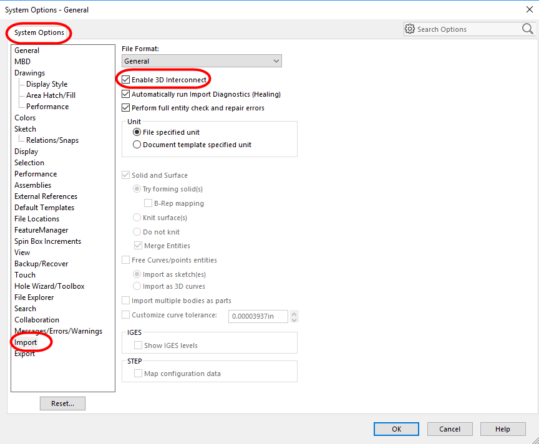The height and width of the screenshot is (444, 539).
Task: Click the Cancel button
Action: (x=450, y=429)
